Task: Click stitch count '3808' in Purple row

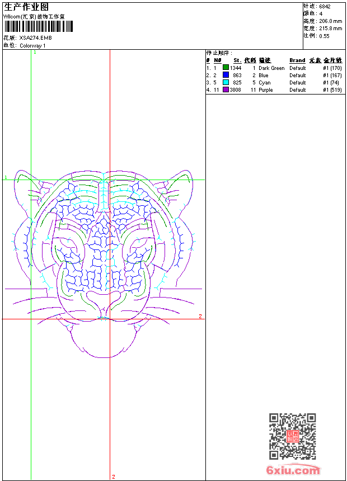Action: pos(235,90)
